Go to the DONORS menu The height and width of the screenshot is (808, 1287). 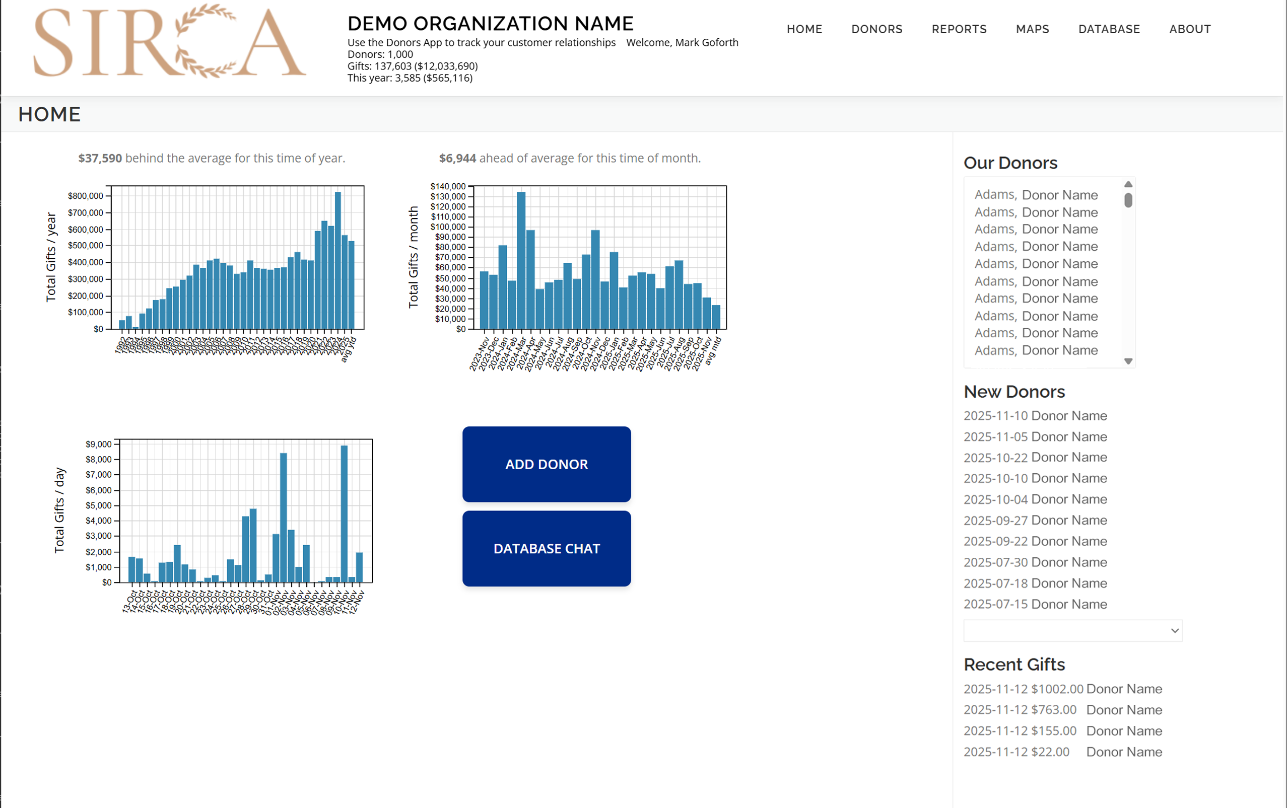(876, 29)
